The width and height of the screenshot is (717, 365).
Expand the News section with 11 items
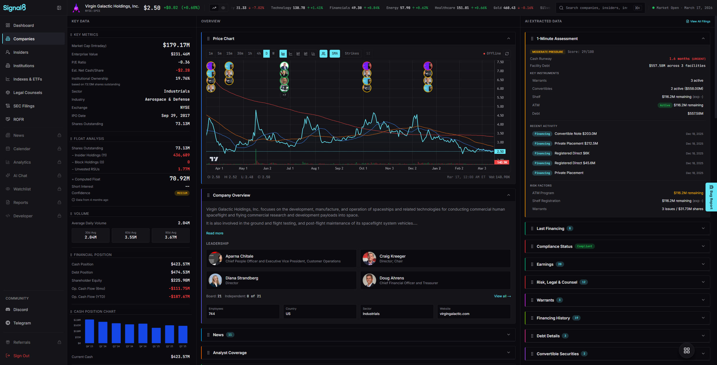point(358,335)
